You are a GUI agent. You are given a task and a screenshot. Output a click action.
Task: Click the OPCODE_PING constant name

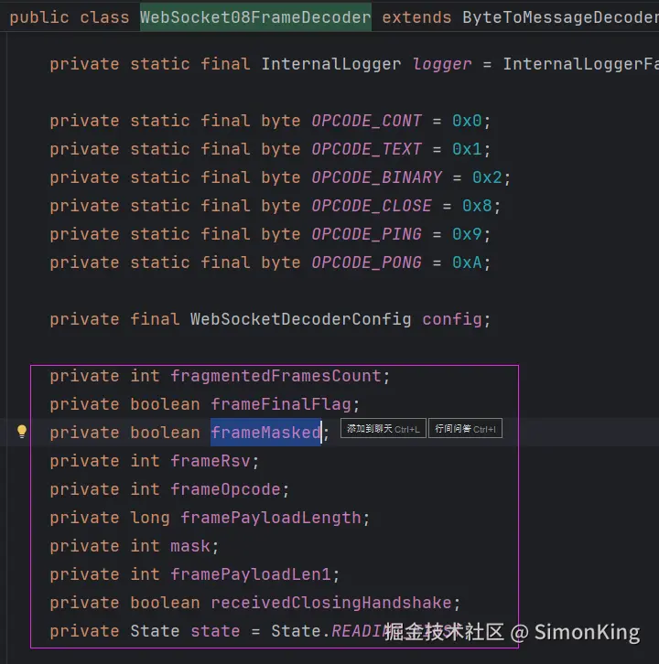(x=366, y=234)
